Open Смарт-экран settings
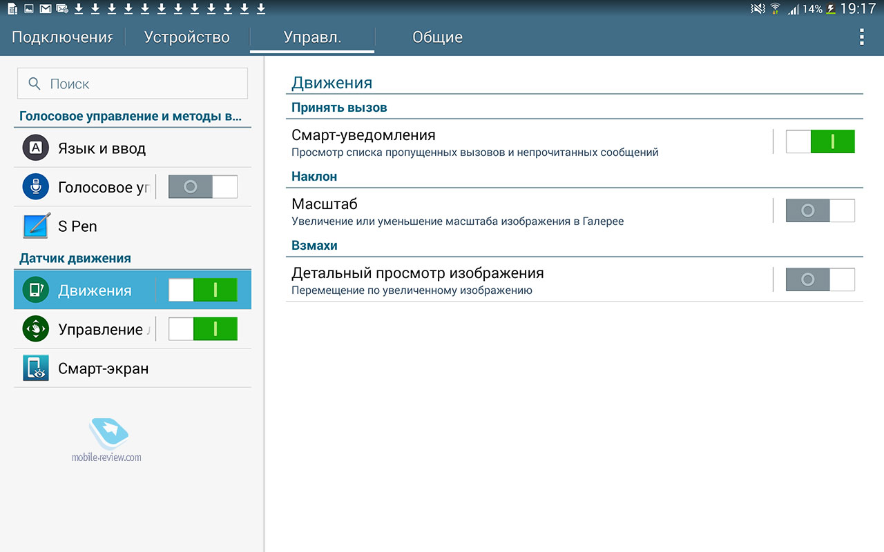 (x=133, y=368)
